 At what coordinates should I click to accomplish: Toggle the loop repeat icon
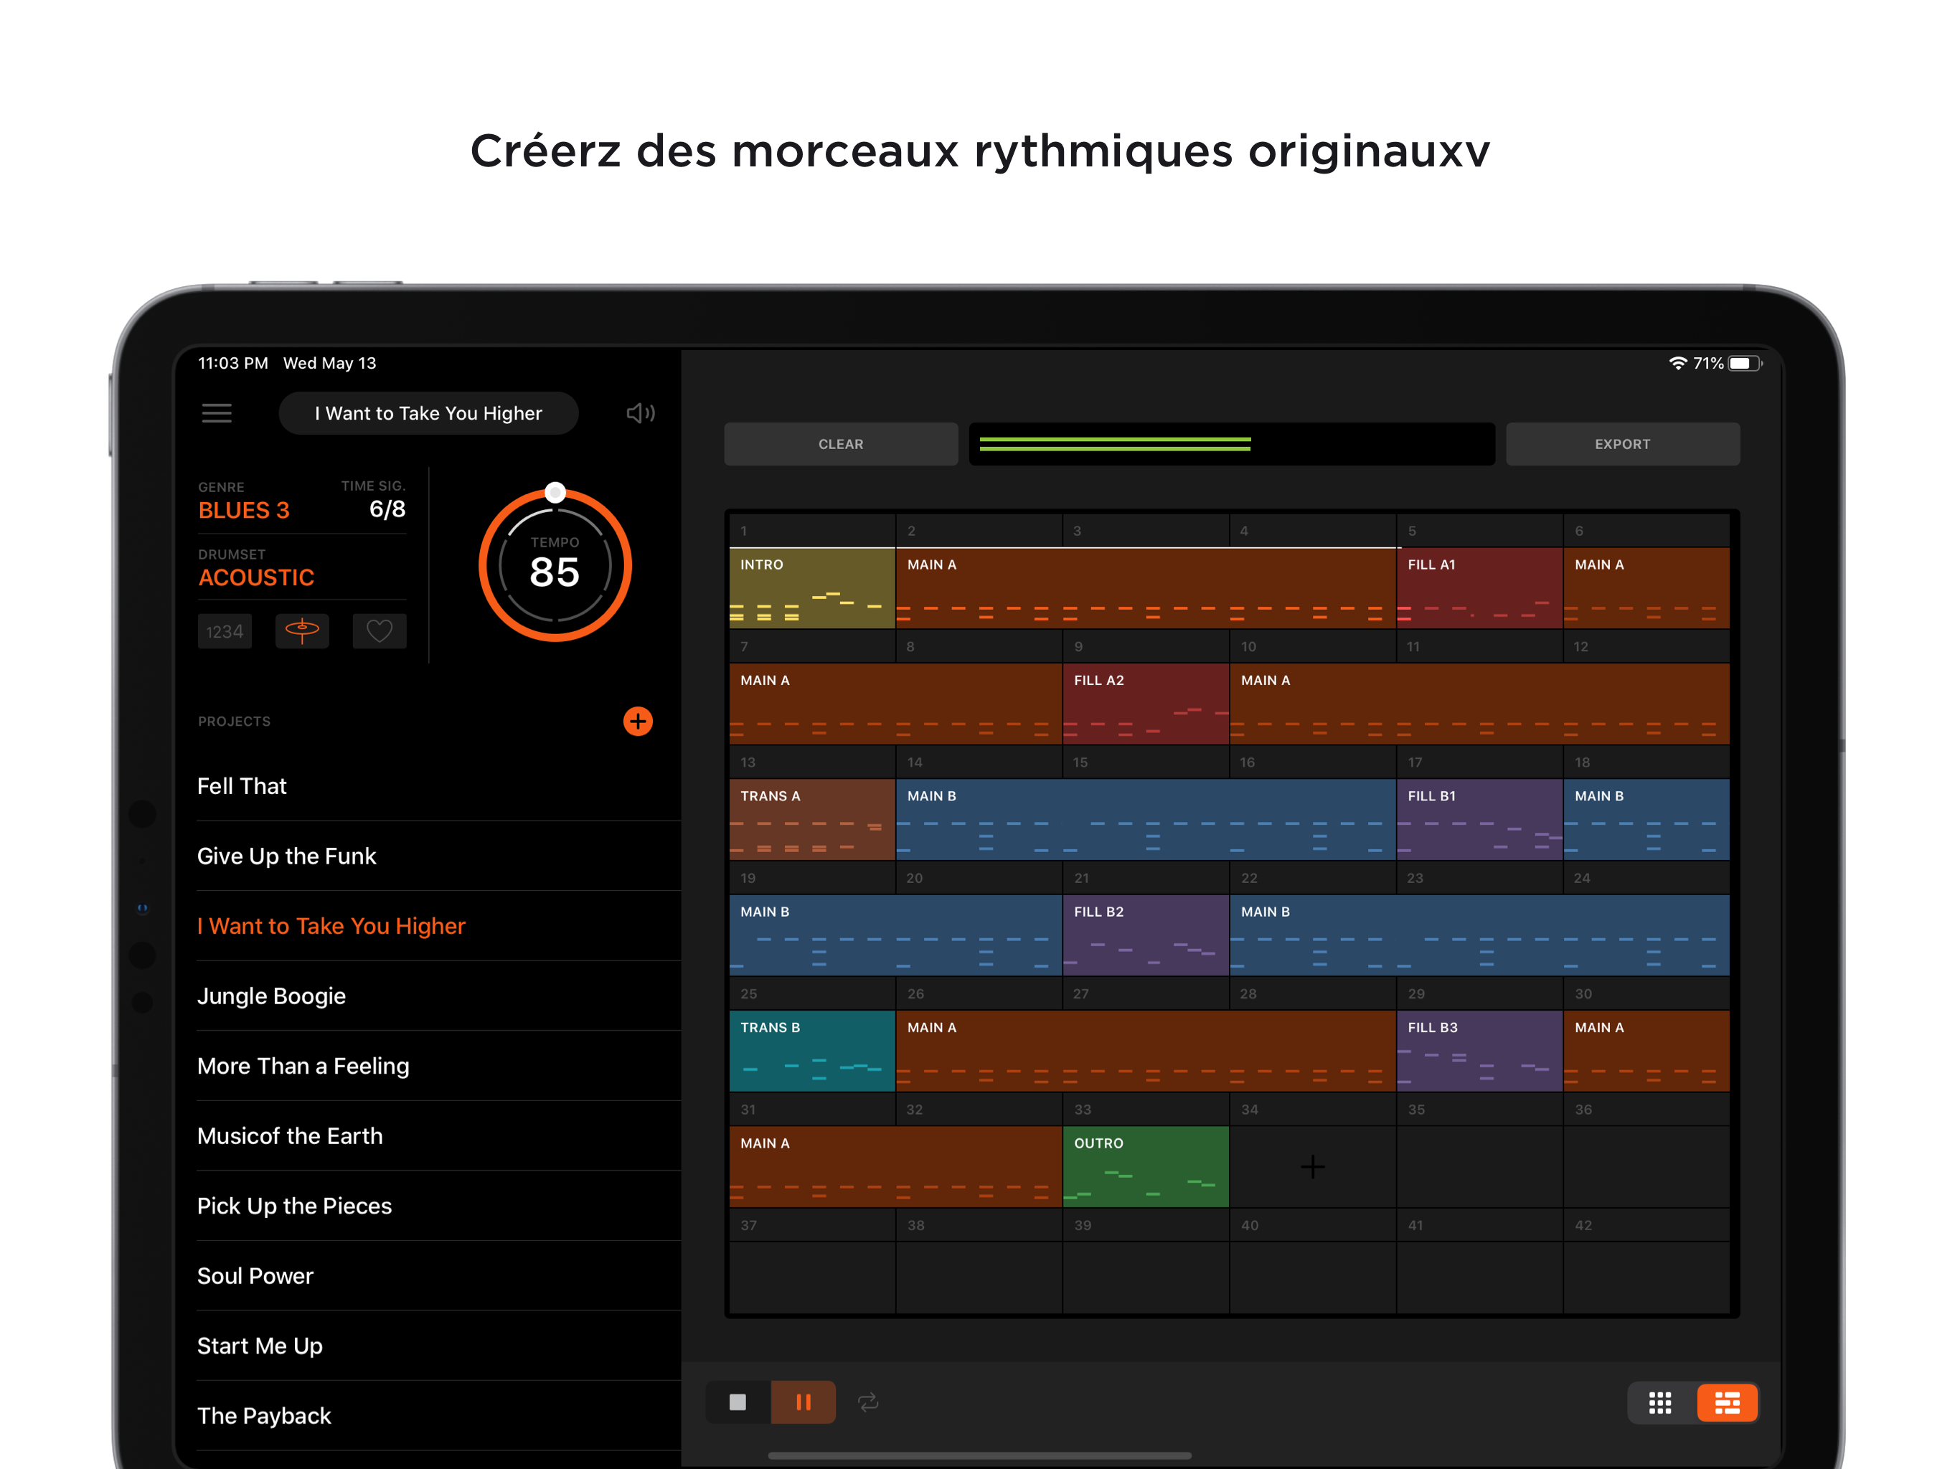pos(867,1402)
